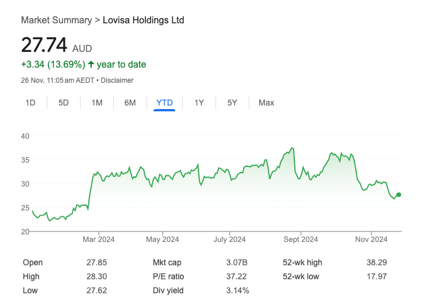The image size is (428, 302).
Task: Switch to the 5D chart view
Action: pos(63,103)
